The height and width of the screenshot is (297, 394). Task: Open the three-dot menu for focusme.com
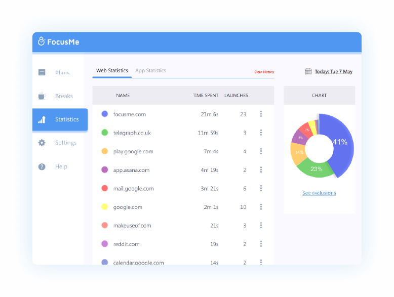pos(261,114)
